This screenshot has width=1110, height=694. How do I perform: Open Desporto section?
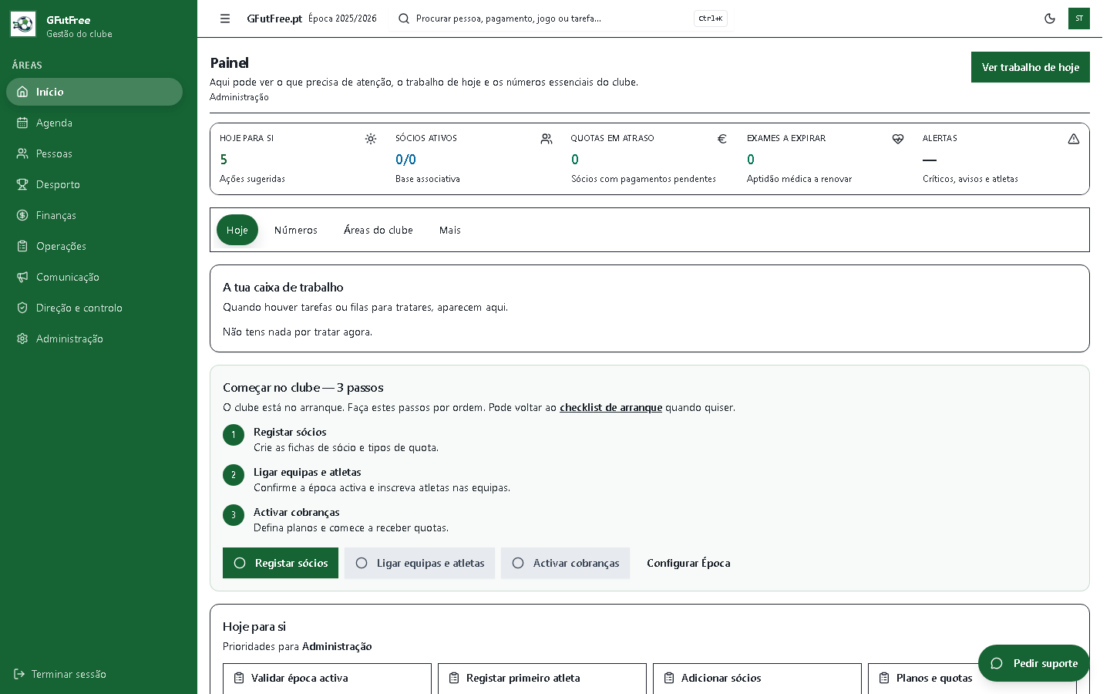pyautogui.click(x=94, y=184)
